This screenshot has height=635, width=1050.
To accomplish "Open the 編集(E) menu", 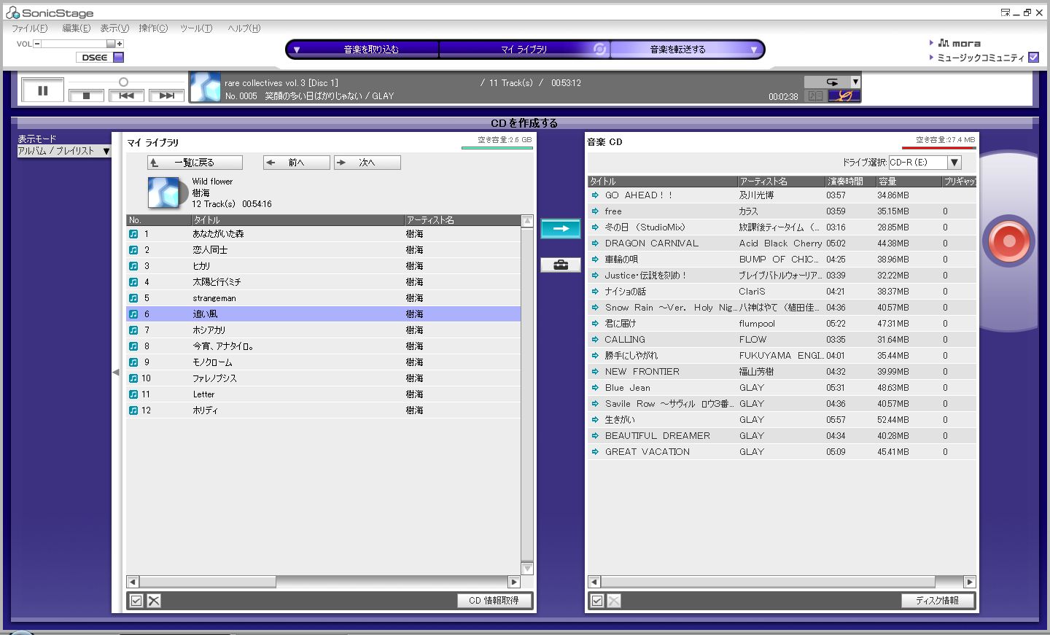I will pos(77,28).
